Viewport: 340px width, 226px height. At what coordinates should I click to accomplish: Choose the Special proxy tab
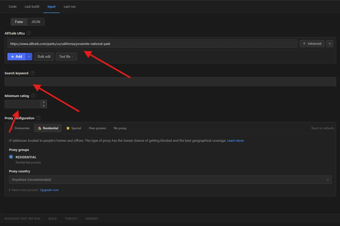click(x=74, y=128)
